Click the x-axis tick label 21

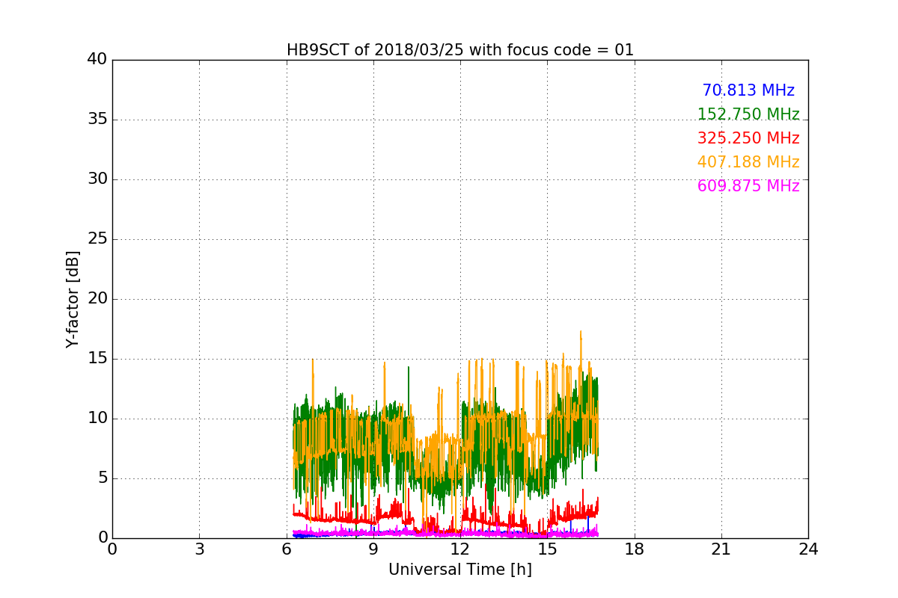point(721,549)
